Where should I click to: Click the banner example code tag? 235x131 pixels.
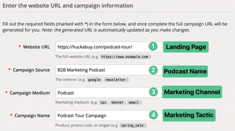pos(117,103)
